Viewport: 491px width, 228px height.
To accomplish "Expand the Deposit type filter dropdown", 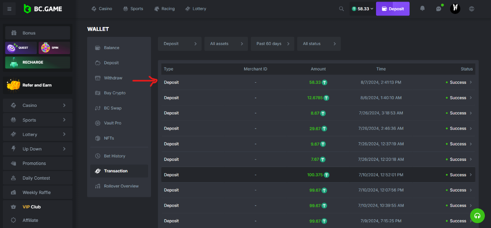I will point(180,44).
